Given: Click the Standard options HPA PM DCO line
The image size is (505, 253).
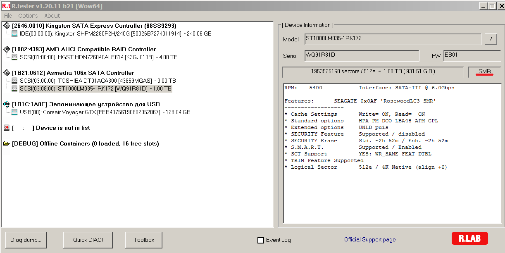Looking at the screenshot, I should tap(361, 121).
